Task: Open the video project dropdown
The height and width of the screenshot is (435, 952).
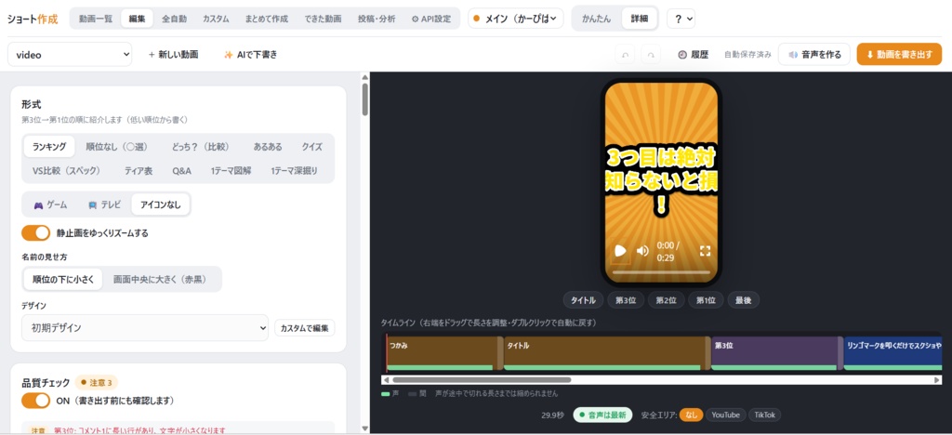Action: 70,55
